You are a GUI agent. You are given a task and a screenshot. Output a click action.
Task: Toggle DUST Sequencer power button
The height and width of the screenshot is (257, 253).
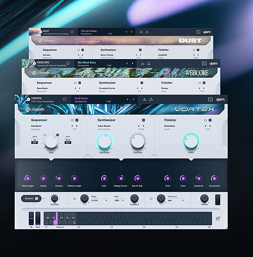pyautogui.click(x=78, y=50)
